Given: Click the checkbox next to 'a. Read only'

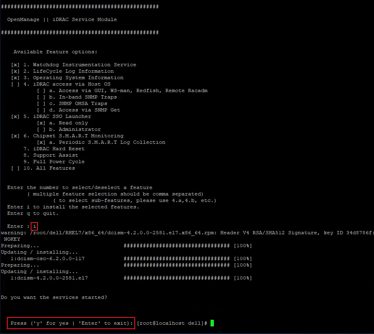Looking at the screenshot, I should (41, 123).
